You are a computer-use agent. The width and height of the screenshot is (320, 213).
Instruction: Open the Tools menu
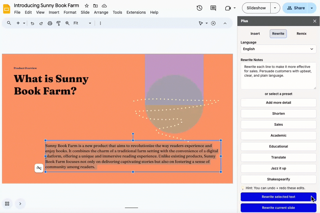117,12
